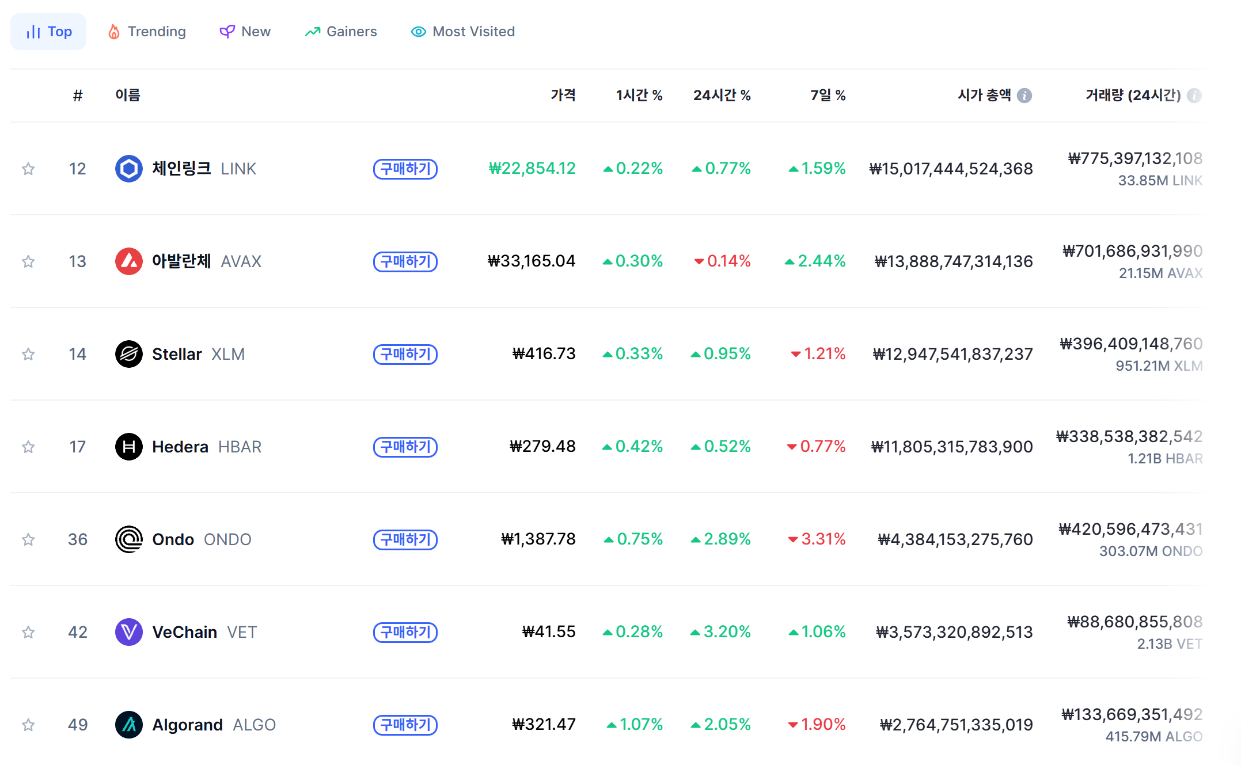Click the Ondo coin logo

[x=129, y=539]
